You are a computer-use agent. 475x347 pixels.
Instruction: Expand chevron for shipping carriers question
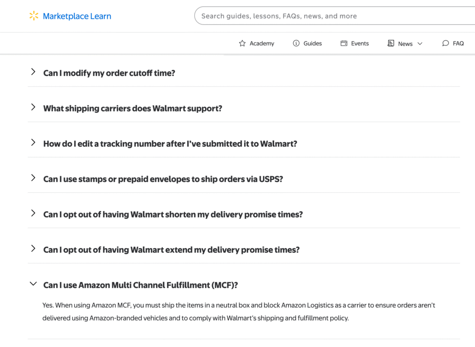(x=33, y=107)
